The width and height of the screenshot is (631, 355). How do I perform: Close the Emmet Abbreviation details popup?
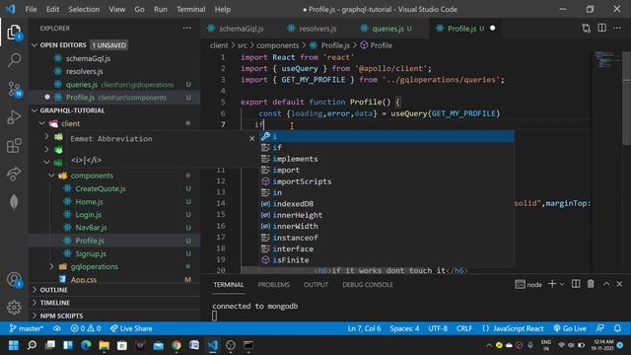point(252,138)
